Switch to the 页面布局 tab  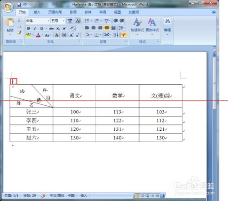55,12
